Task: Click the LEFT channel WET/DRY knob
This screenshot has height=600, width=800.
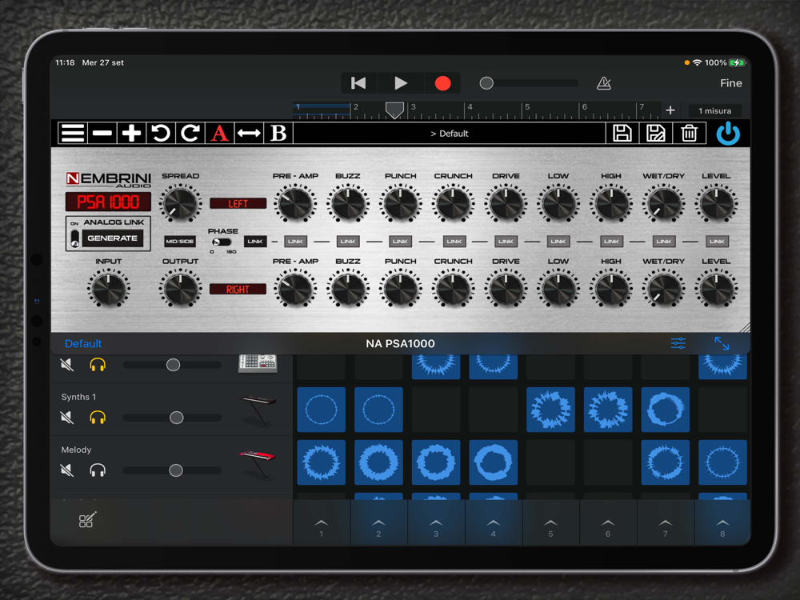Action: (x=664, y=203)
